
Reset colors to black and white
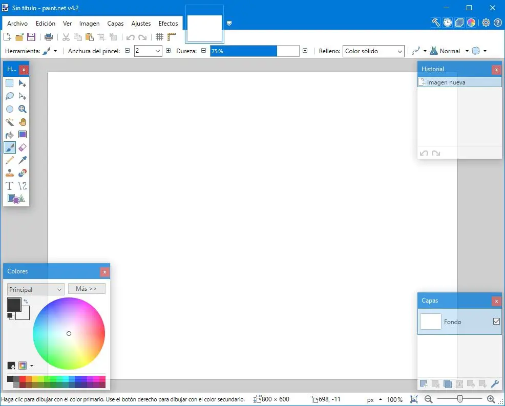(10, 316)
